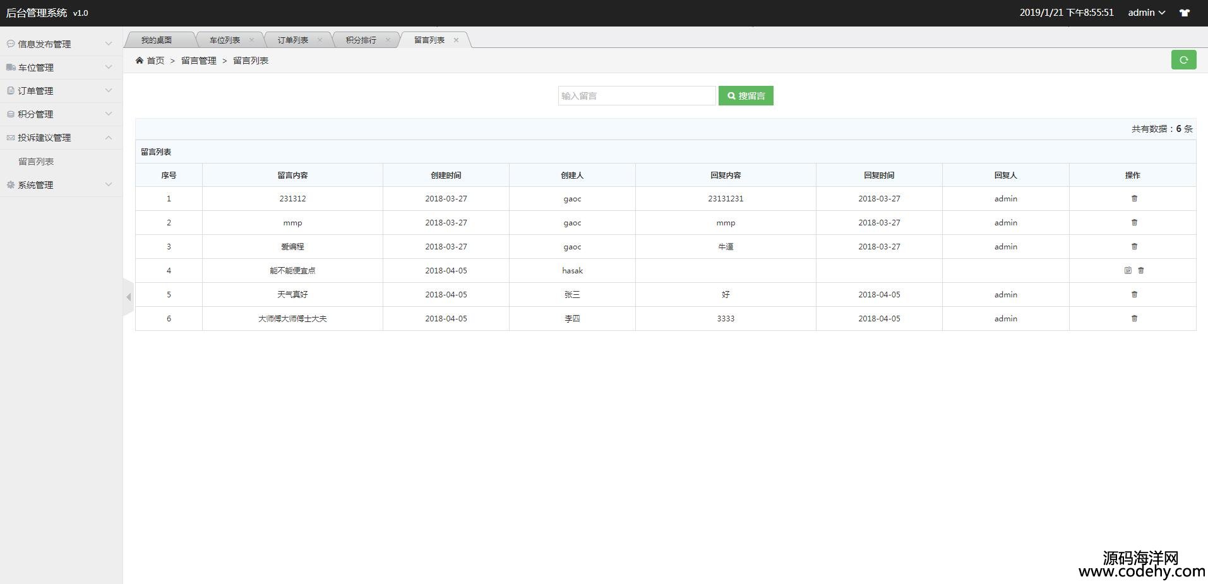Expand the 车位管理 sidebar section

tap(61, 68)
